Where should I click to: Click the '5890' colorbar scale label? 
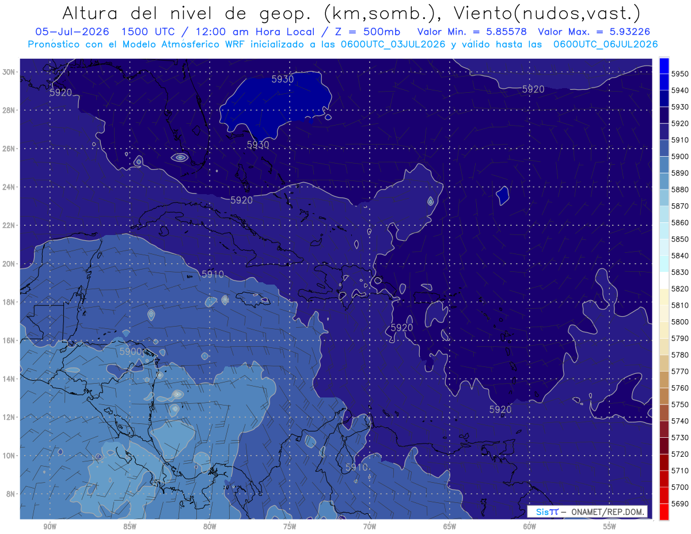(x=680, y=173)
